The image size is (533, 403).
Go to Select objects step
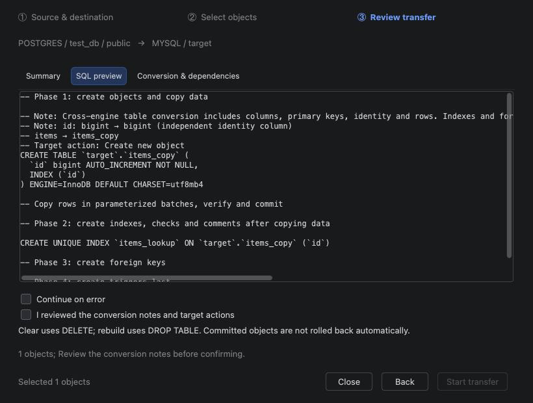click(x=222, y=18)
